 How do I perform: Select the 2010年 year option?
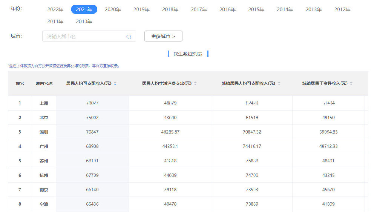point(84,22)
